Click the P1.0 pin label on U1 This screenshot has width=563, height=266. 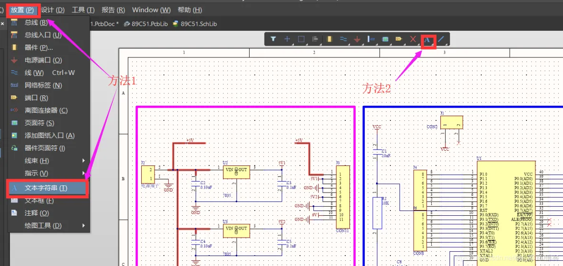coord(483,174)
